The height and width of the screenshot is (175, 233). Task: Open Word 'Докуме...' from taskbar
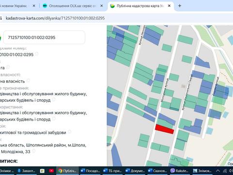point(135,171)
